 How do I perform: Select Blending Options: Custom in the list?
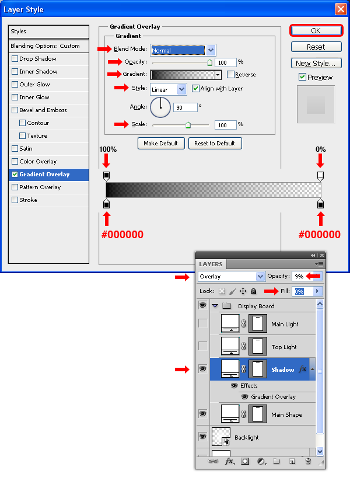pos(45,46)
